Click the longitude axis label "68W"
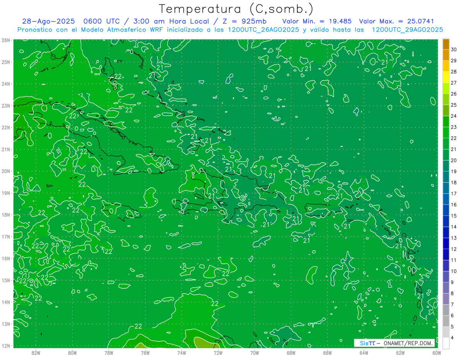This screenshot has width=464, height=358. click(291, 353)
